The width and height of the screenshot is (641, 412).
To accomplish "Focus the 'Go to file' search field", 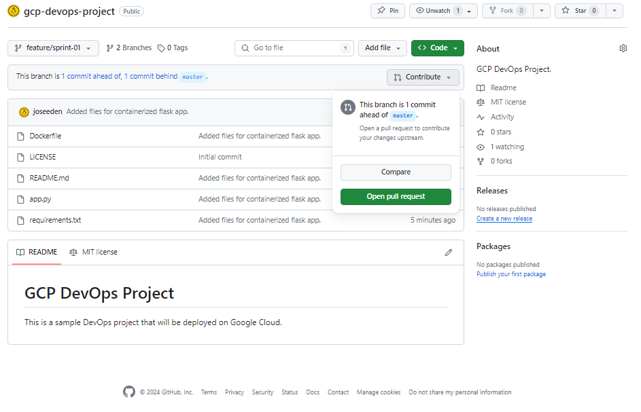I will pyautogui.click(x=294, y=48).
